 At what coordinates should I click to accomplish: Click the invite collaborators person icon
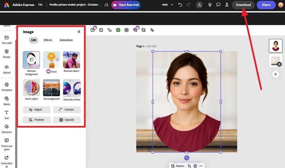click(199, 5)
